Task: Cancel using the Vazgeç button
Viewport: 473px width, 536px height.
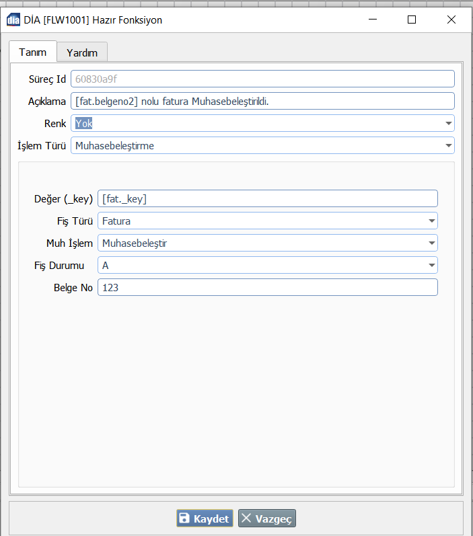Action: 267,519
